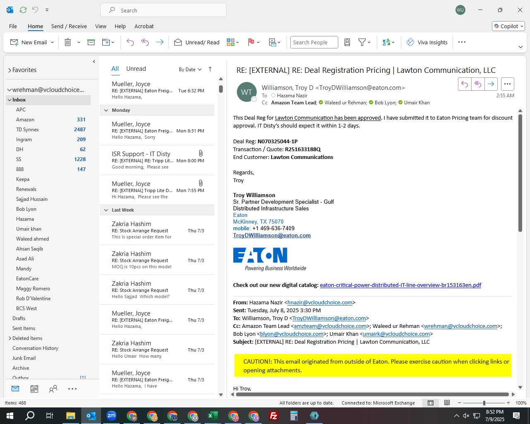The image size is (530, 424).
Task: Open By Date sort dropdown
Action: point(190,70)
